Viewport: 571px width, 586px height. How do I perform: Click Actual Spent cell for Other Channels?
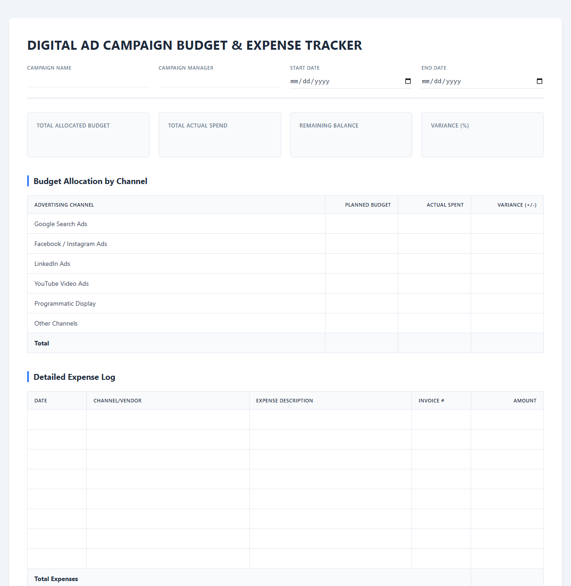(434, 323)
